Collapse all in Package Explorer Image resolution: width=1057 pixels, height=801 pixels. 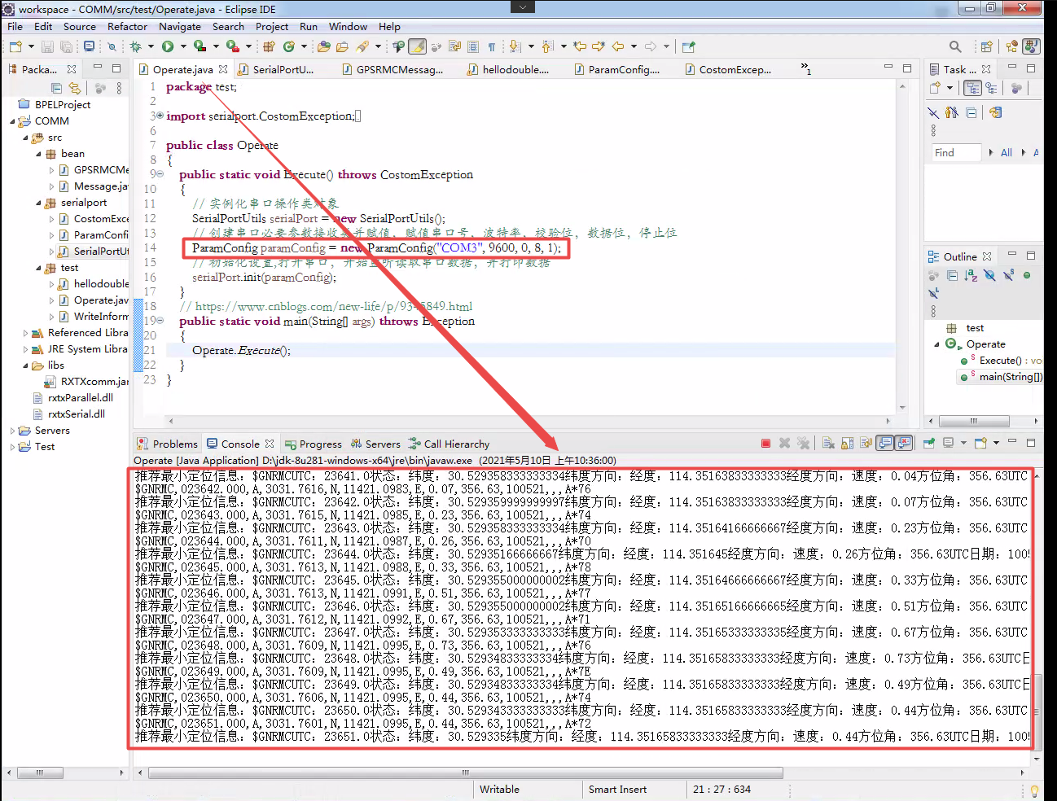coord(56,88)
